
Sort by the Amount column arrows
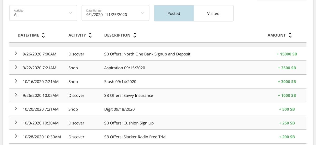[290, 35]
